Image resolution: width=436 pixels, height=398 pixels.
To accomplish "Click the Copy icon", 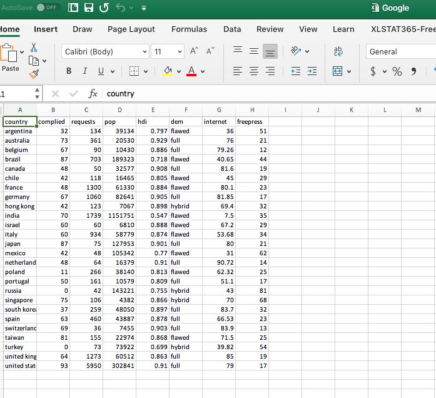I will coord(34,61).
